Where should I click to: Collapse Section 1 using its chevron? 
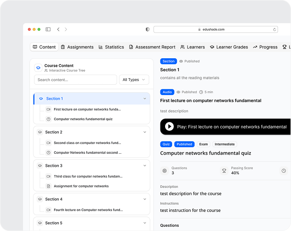pos(144,99)
